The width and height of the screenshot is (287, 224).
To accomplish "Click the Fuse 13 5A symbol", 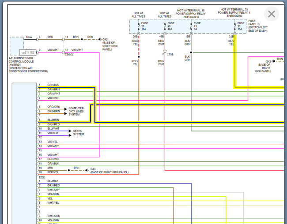I will pos(191,26).
